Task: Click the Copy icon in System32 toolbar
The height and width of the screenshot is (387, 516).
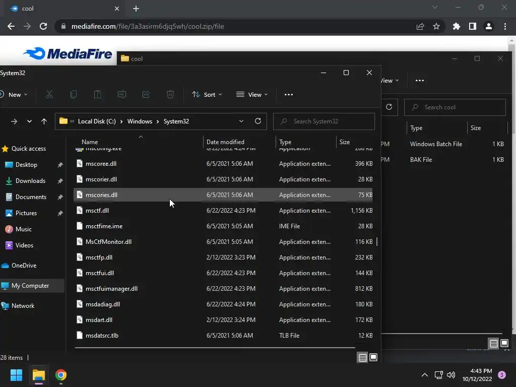Action: tap(74, 94)
